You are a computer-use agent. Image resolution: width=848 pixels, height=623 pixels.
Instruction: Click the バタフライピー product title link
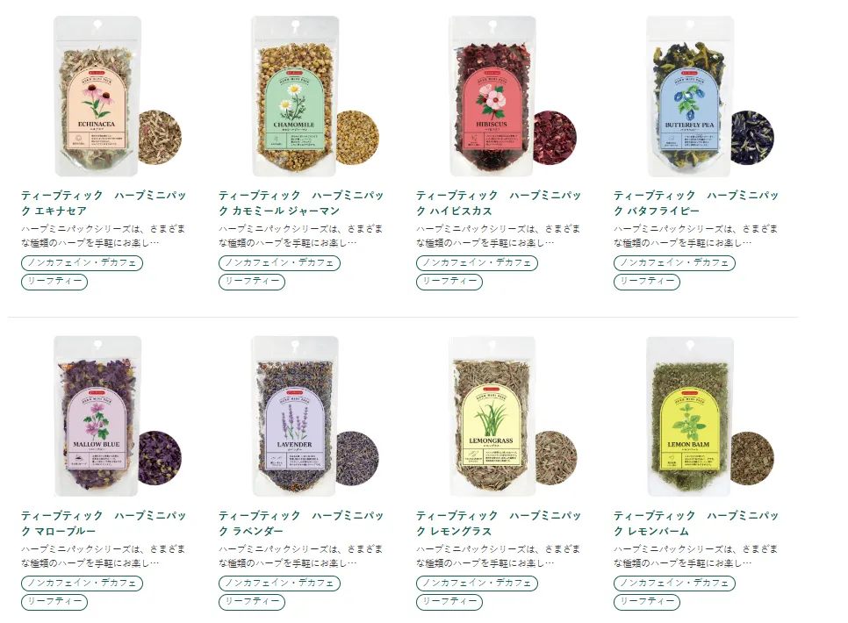[696, 203]
